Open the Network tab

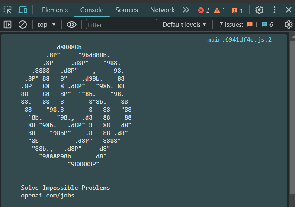coord(162,10)
